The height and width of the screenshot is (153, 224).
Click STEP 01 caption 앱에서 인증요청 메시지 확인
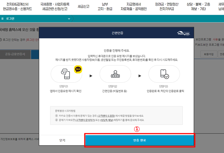(66, 91)
